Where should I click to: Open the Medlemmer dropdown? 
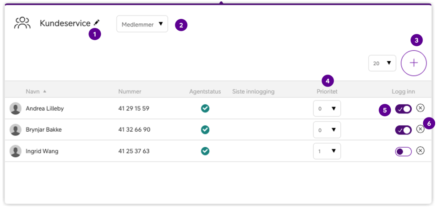(142, 24)
